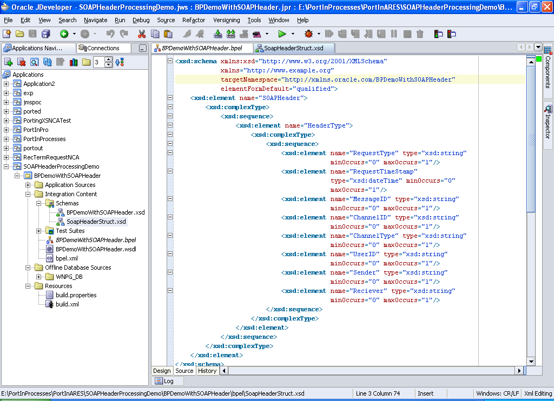Click the green Back navigation arrow
The image size is (554, 401).
(x=64, y=34)
